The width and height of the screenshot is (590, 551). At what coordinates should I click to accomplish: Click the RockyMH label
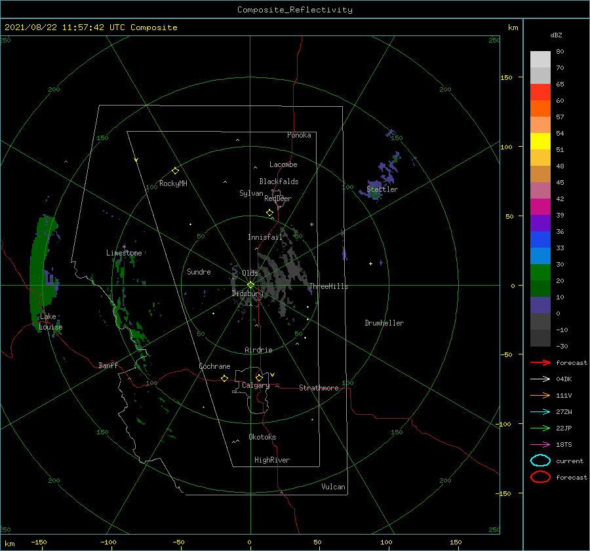point(173,183)
